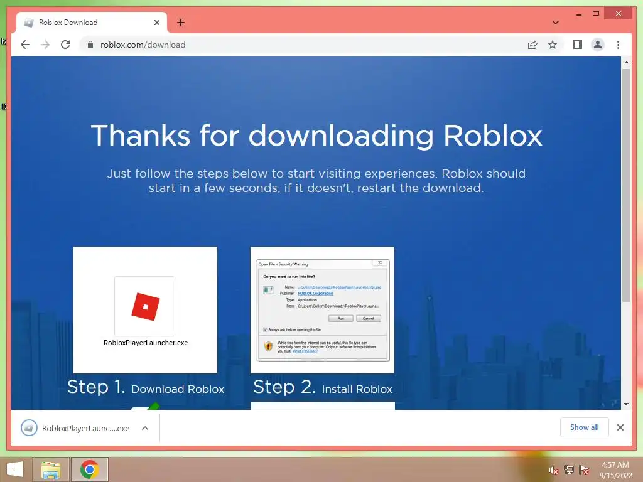This screenshot has height=482, width=643.
Task: Select the Roblox Download tab
Action: coord(92,23)
